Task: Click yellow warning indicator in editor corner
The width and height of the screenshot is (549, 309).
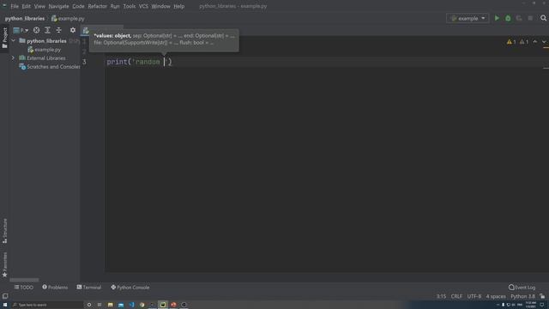Action: pyautogui.click(x=511, y=42)
